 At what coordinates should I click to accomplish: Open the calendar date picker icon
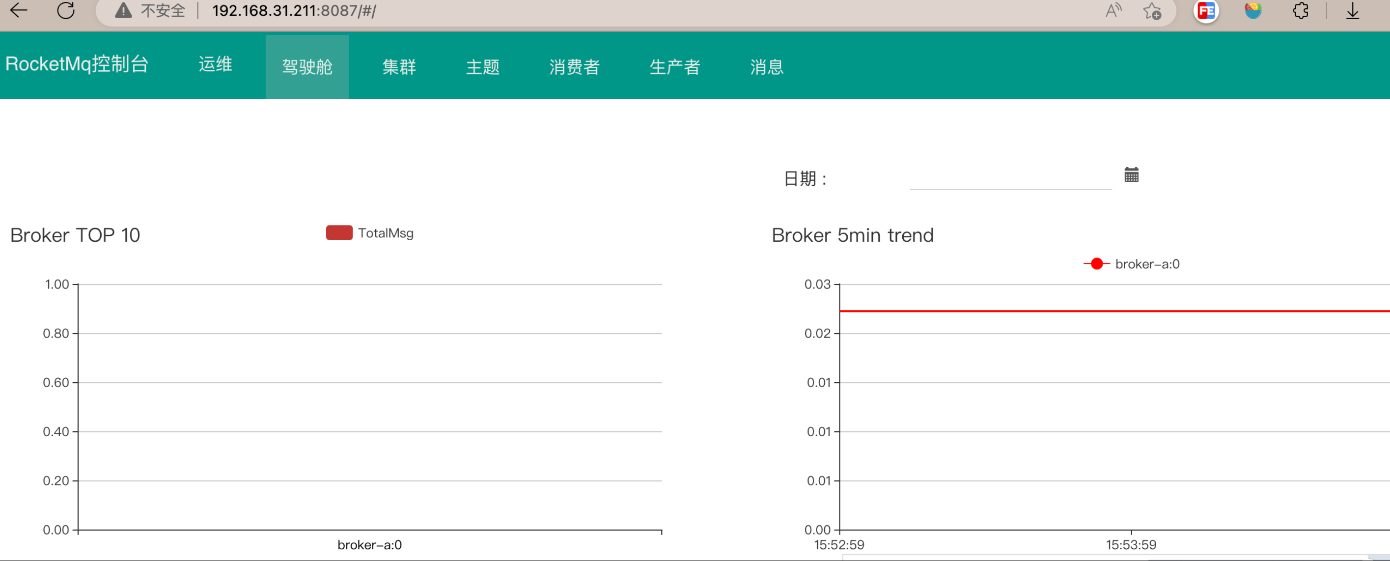coord(1131,175)
